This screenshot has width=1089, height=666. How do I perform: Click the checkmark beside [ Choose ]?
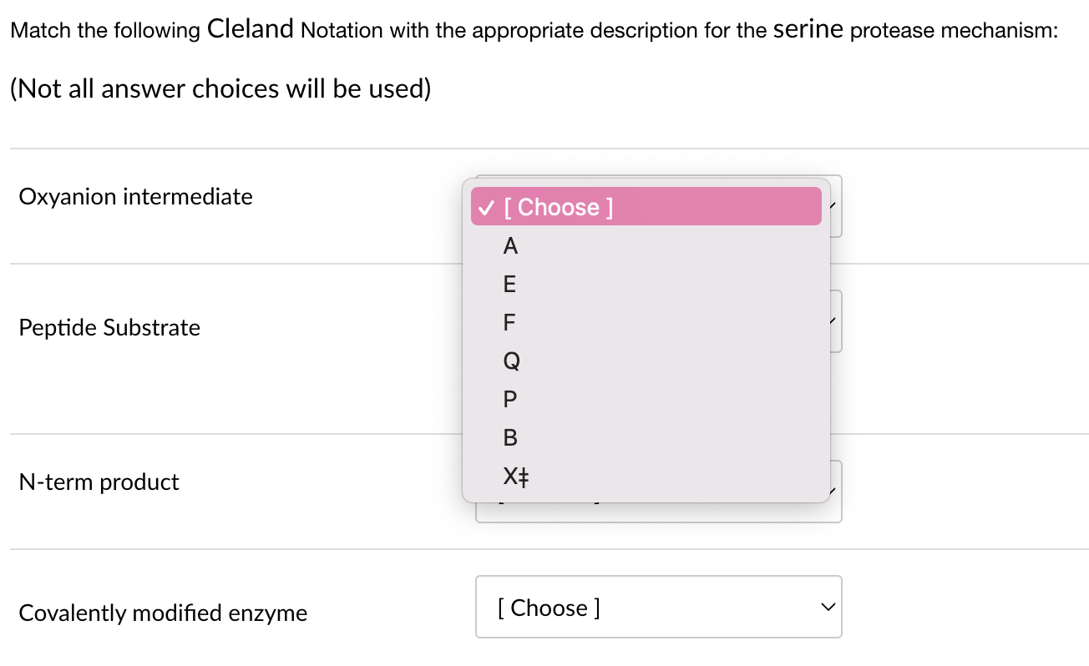pyautogui.click(x=487, y=207)
